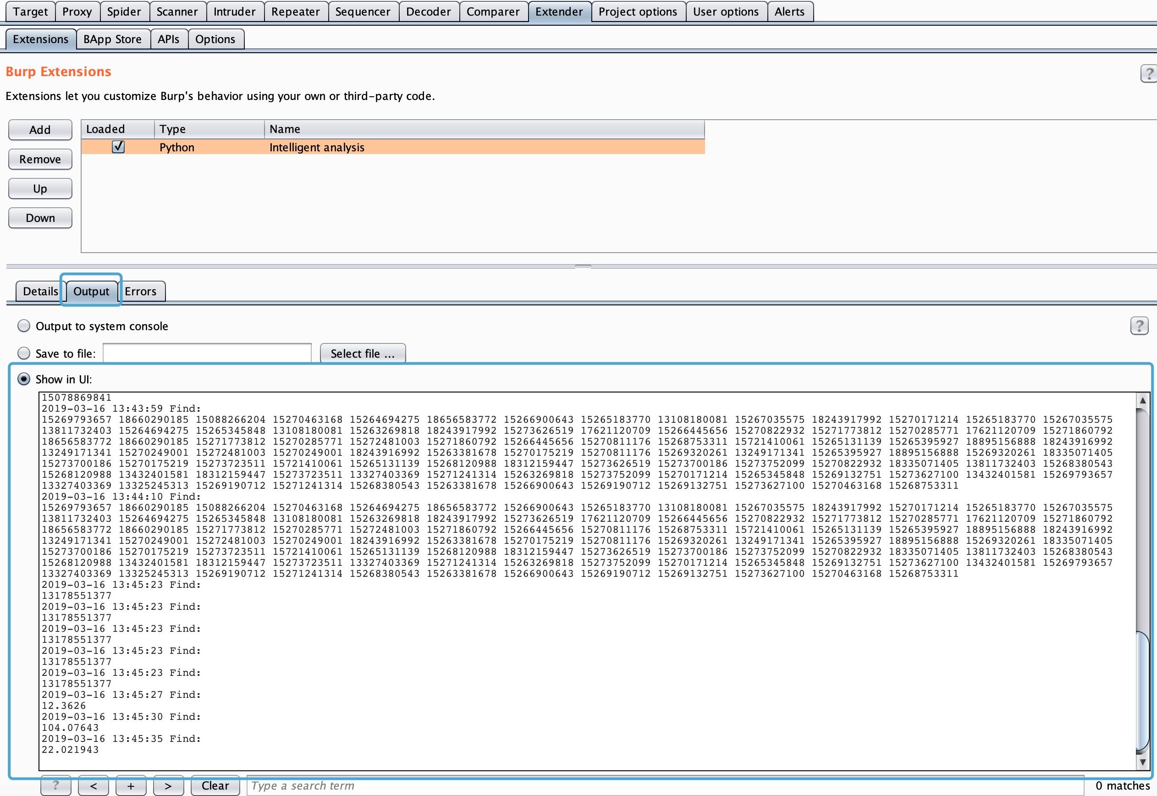
Task: Select the extension Output tab
Action: click(x=91, y=291)
